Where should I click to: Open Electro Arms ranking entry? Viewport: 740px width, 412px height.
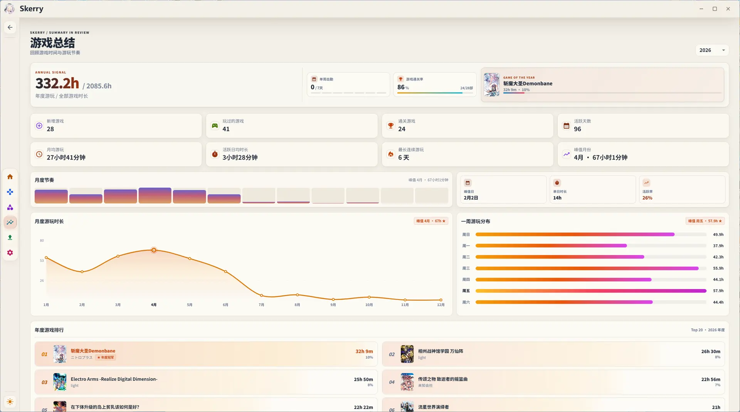tap(207, 382)
